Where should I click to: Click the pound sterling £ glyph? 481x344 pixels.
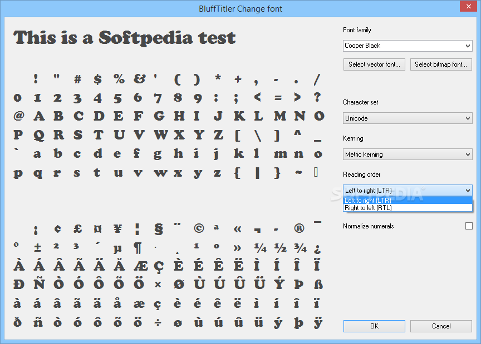pyautogui.click(x=77, y=228)
